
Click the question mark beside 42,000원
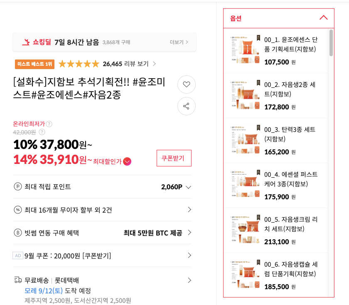click(42, 132)
